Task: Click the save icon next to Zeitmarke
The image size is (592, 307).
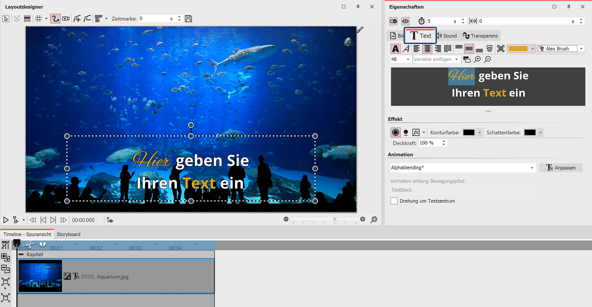Action: tap(188, 19)
